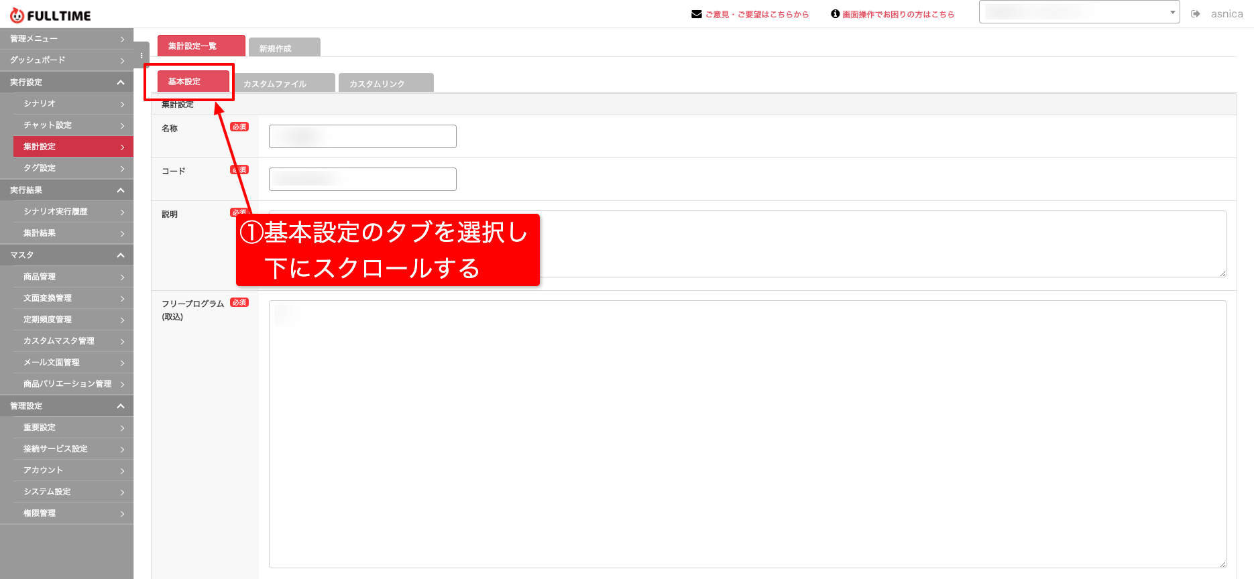Click the info circle help icon
The width and height of the screenshot is (1254, 579).
tap(836, 13)
